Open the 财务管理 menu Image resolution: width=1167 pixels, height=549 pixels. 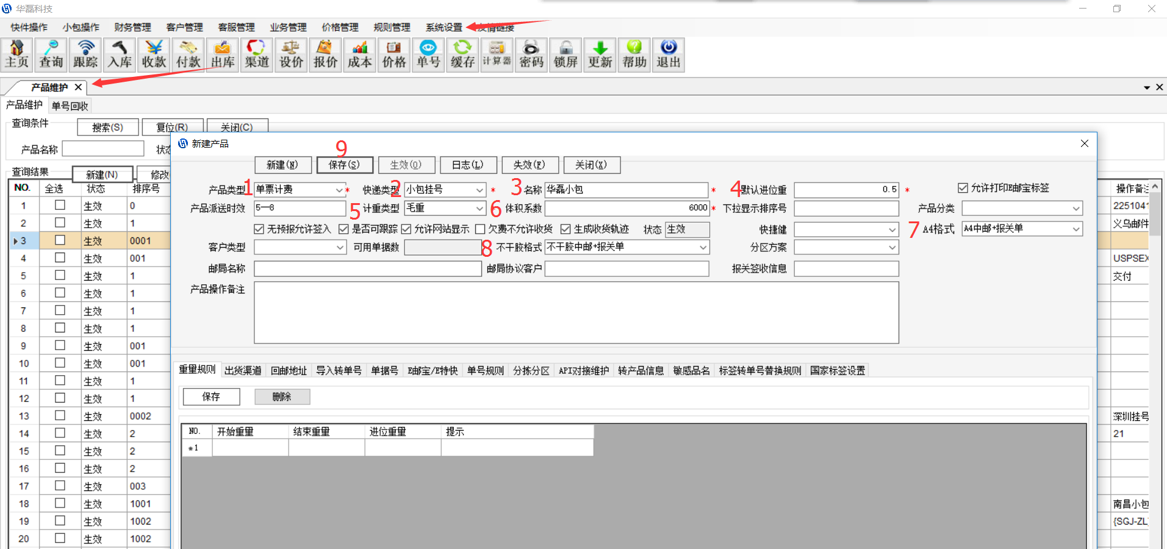[x=132, y=27]
